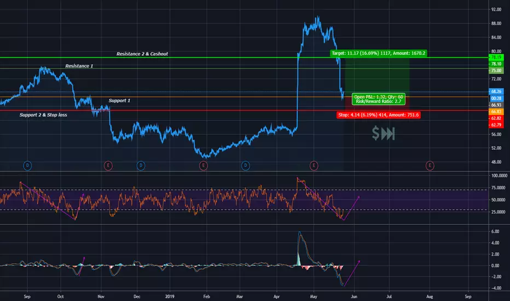Select the 78.10 price axis label
Screen dimensions: 510x301
496,64
